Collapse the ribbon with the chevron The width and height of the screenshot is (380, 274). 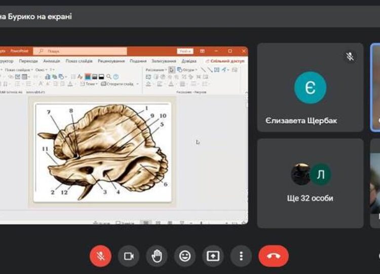pyautogui.click(x=246, y=92)
